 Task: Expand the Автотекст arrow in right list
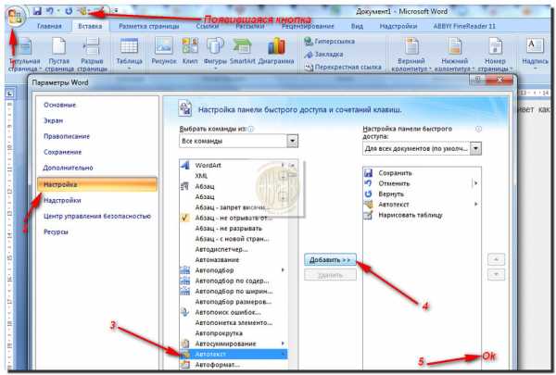pos(476,204)
